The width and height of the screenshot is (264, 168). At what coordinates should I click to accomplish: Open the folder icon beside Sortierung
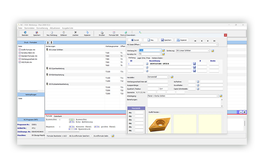click(213, 51)
